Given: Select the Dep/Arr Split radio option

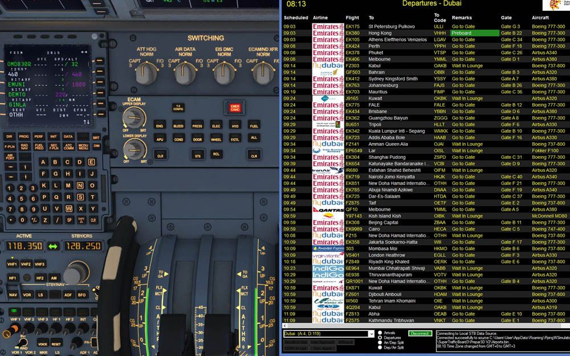Looking at the screenshot, I should (380, 347).
